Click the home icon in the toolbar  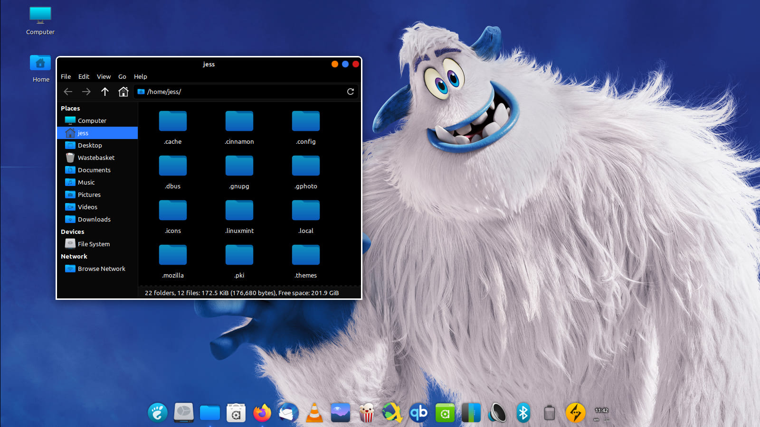tap(123, 92)
